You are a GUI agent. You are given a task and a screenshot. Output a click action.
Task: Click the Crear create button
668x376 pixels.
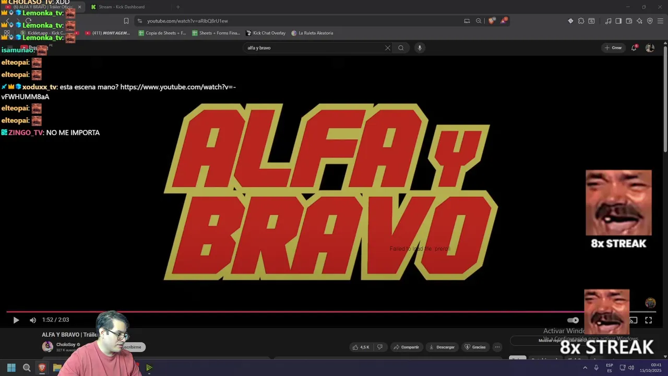(x=613, y=48)
